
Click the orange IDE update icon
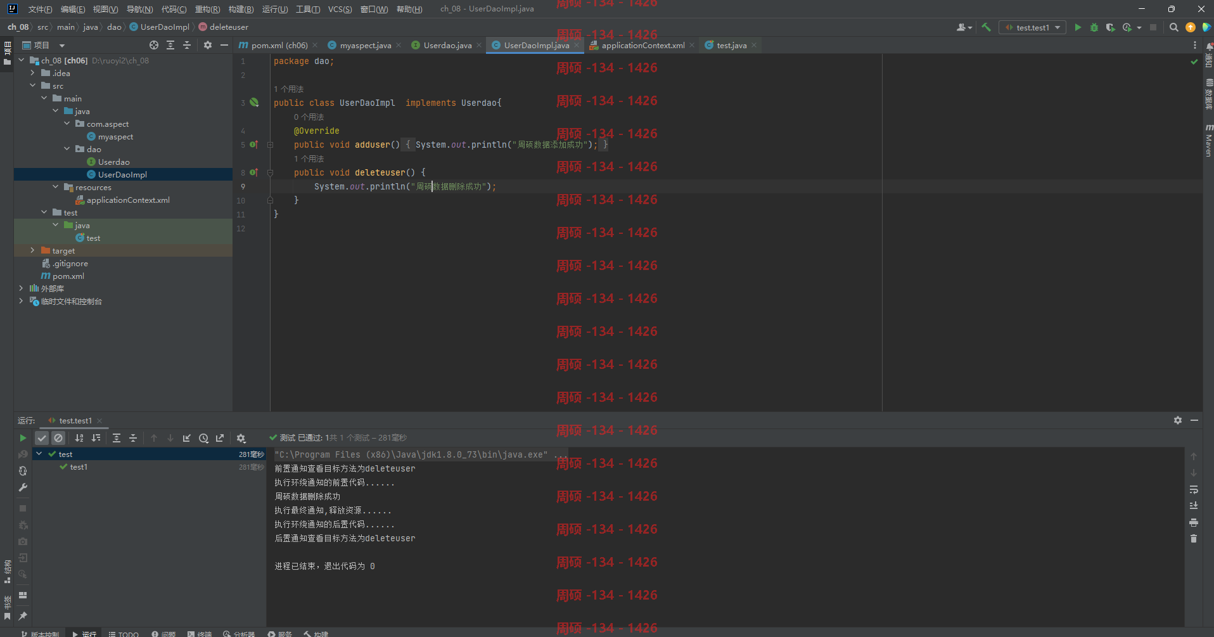(x=1190, y=27)
